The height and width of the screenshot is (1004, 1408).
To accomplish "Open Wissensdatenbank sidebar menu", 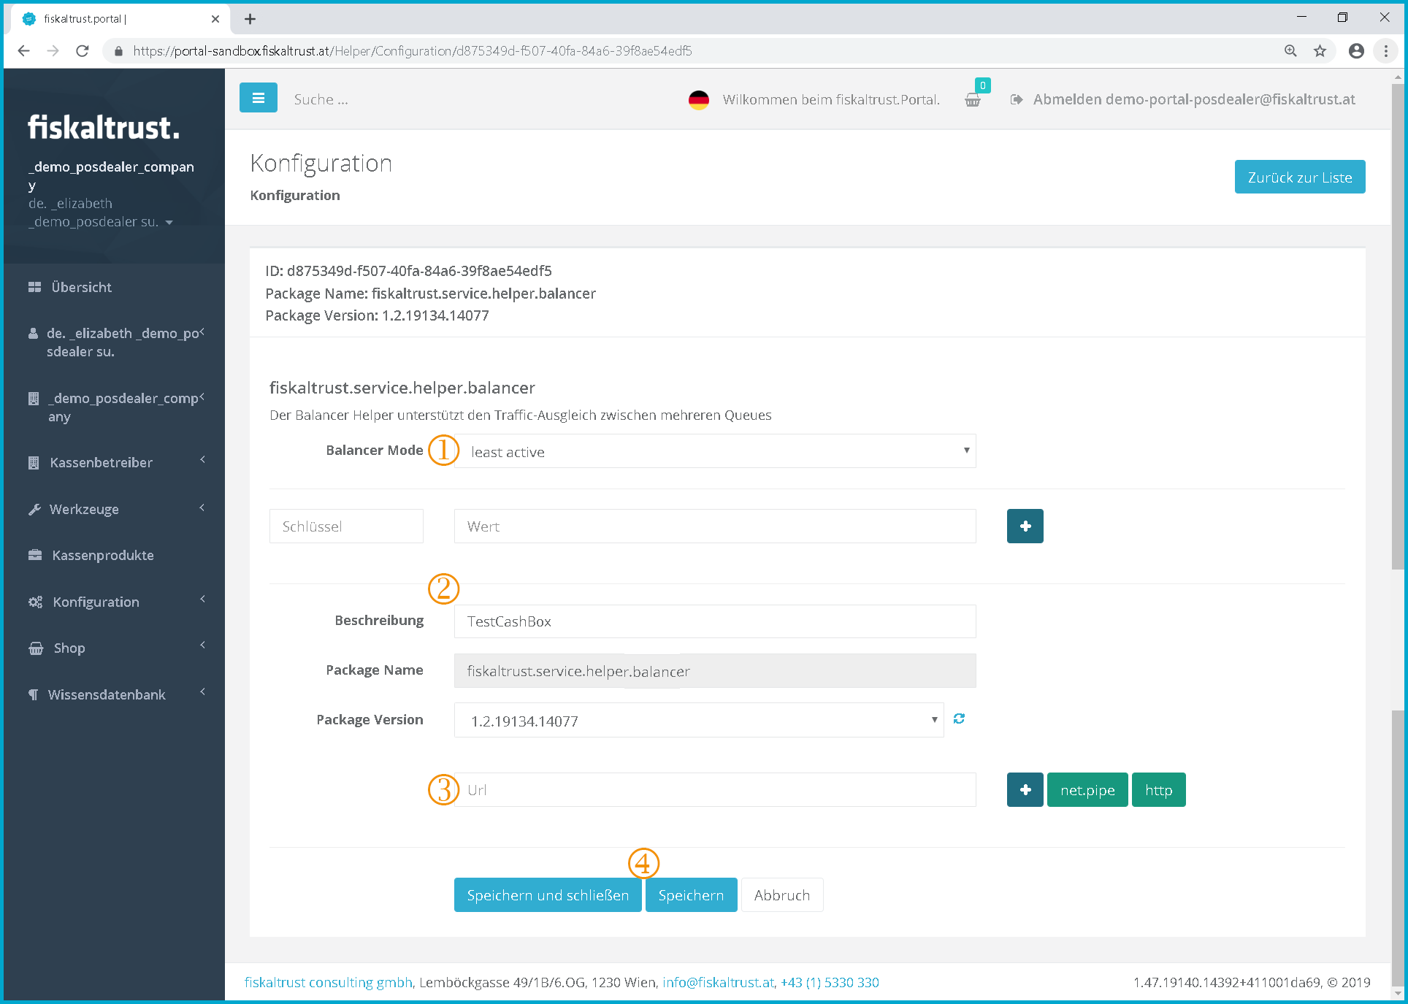I will click(x=107, y=694).
